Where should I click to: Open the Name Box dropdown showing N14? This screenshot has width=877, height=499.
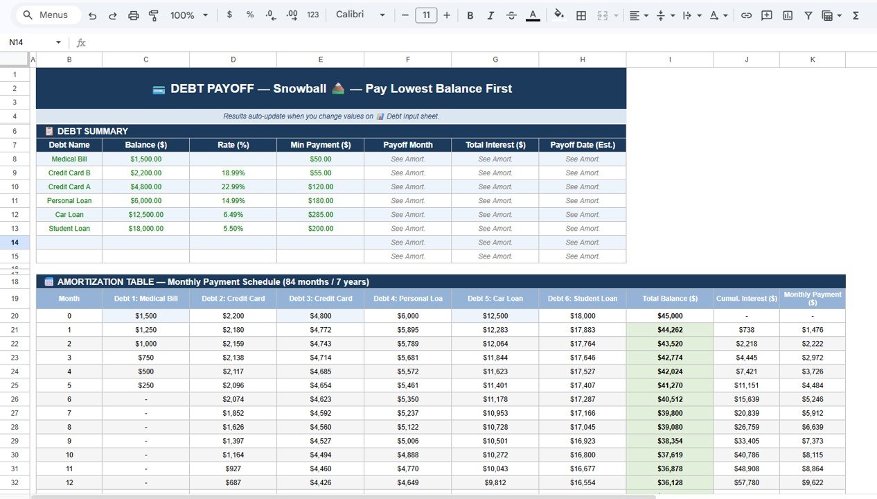(59, 42)
